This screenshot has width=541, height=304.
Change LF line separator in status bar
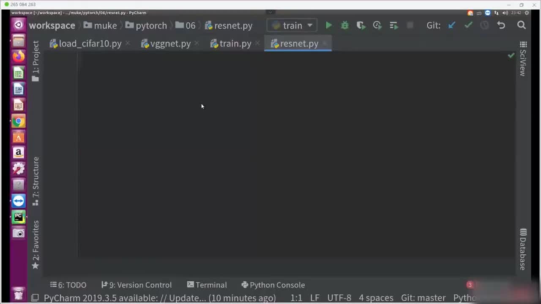(315, 298)
